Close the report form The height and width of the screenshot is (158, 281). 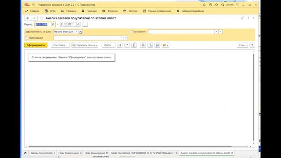(254, 18)
